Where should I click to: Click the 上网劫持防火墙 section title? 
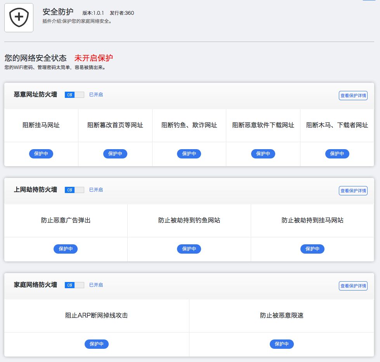pos(35,190)
